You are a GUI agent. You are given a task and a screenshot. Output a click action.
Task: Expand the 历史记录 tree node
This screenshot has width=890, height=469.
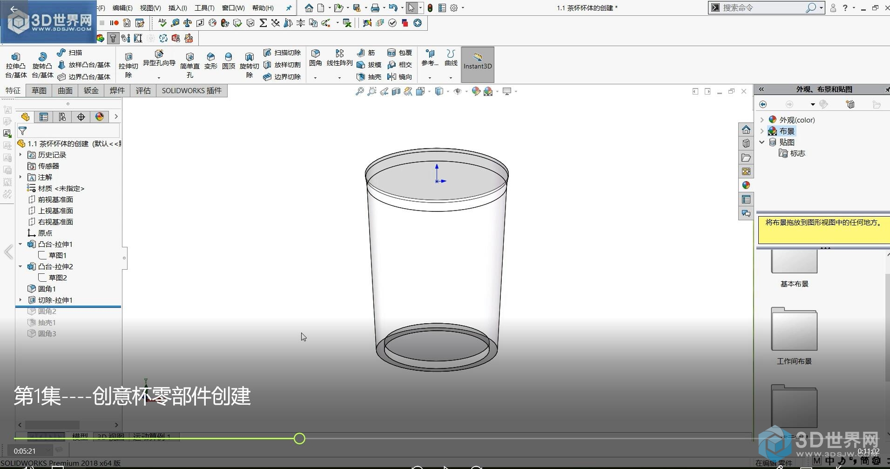click(x=20, y=155)
